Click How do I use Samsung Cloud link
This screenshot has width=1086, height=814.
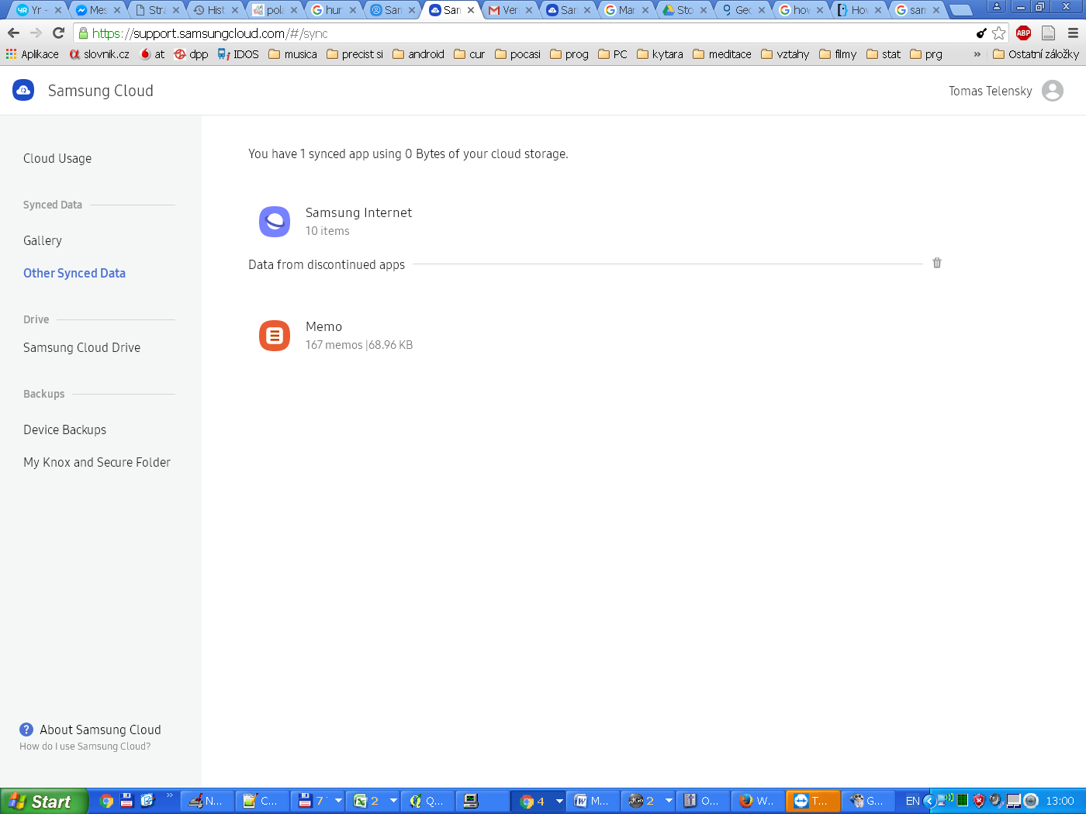pyautogui.click(x=85, y=747)
